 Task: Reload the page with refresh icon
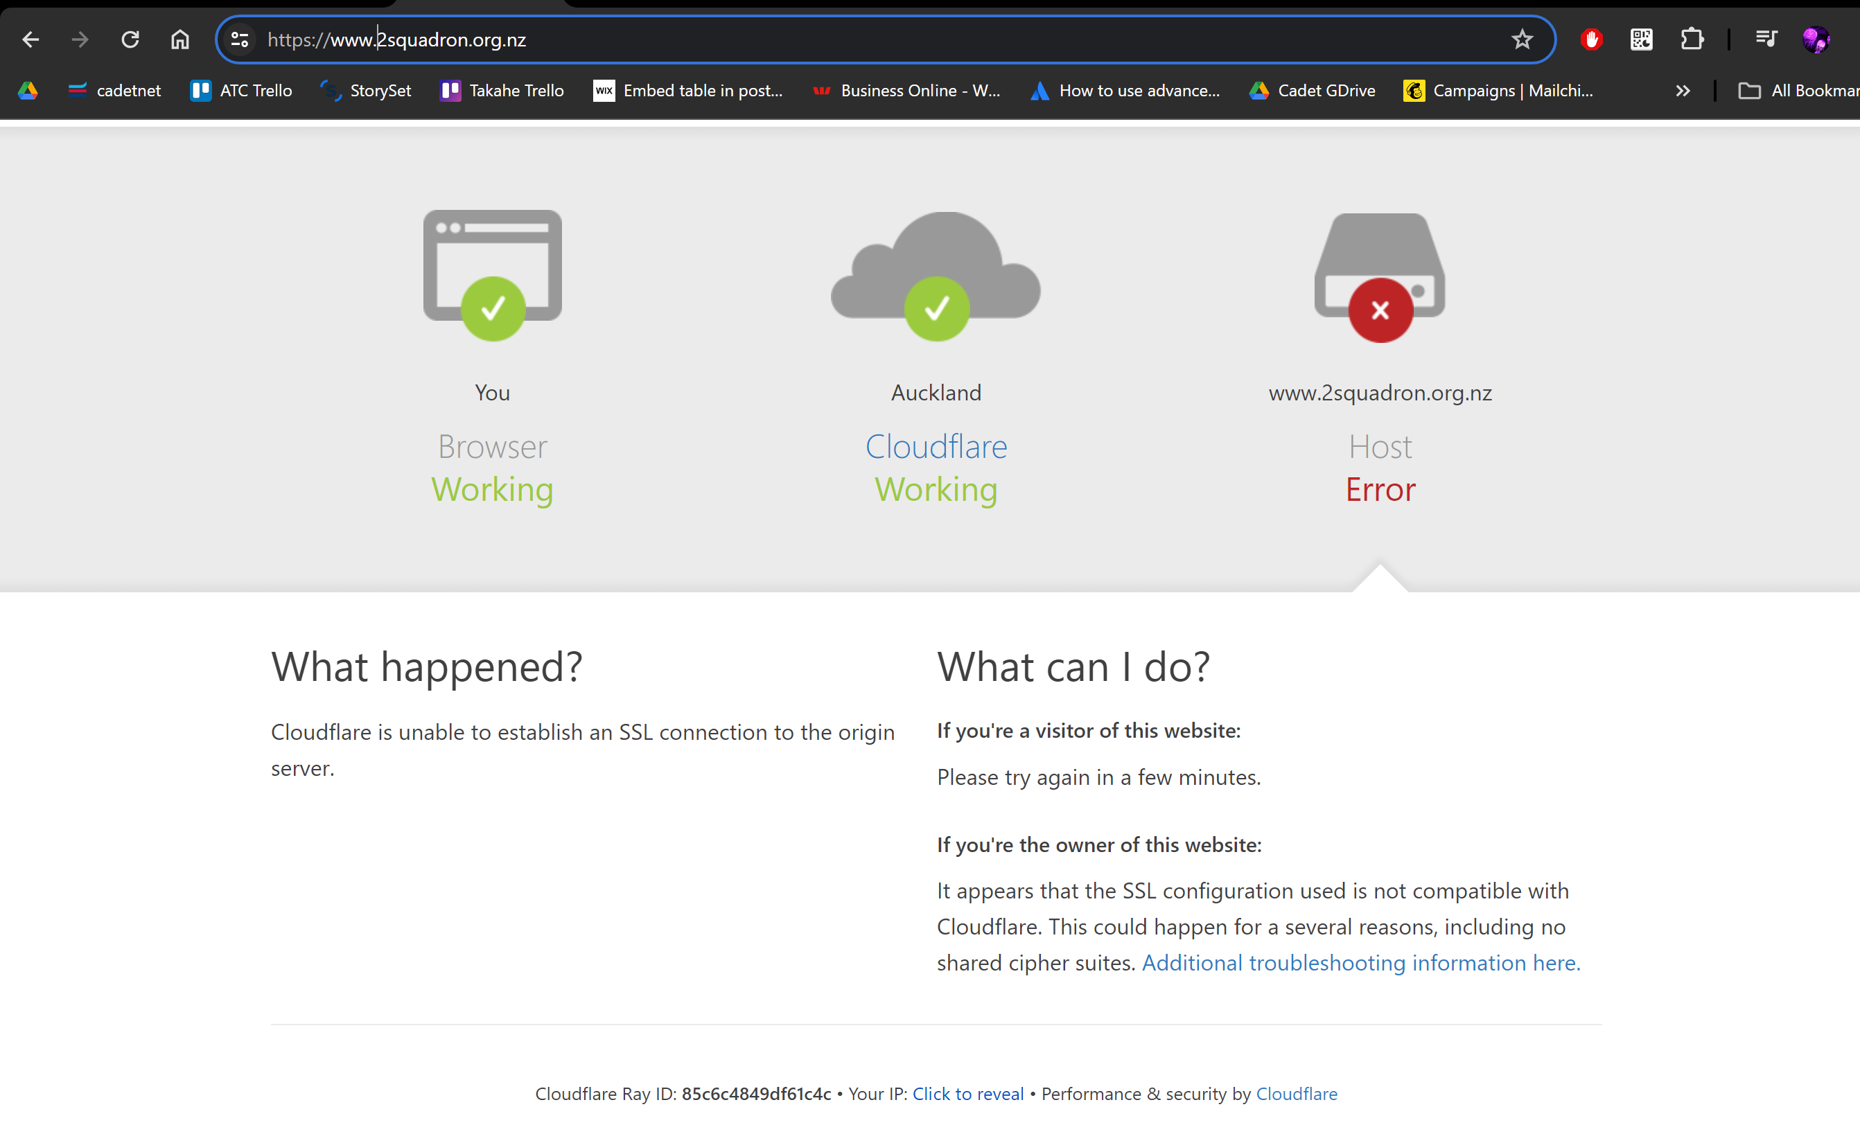coord(130,39)
